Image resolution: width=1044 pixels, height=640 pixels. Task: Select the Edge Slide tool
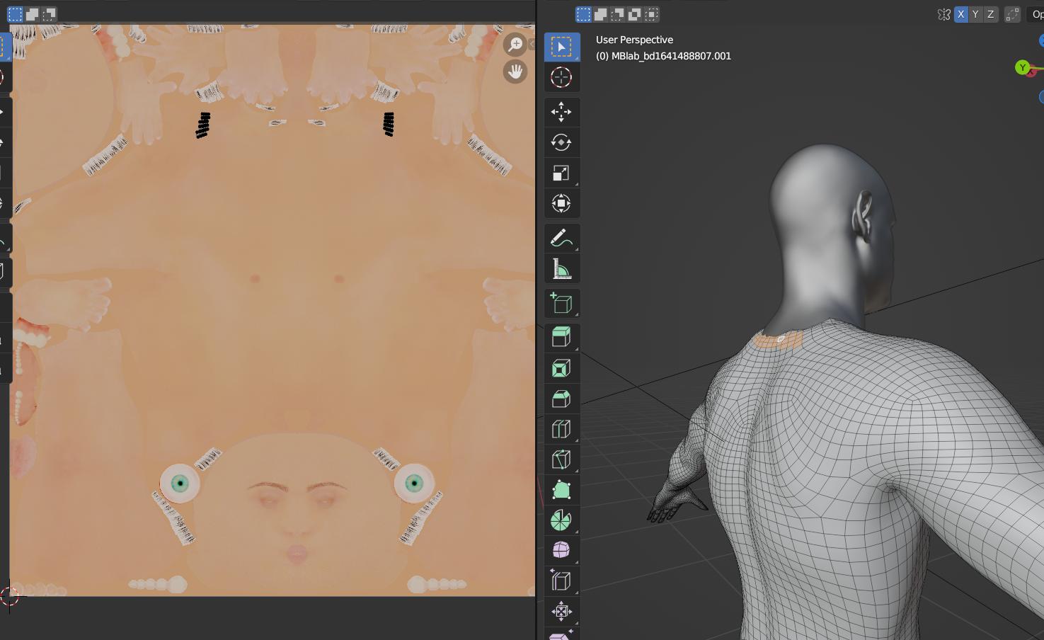561,581
